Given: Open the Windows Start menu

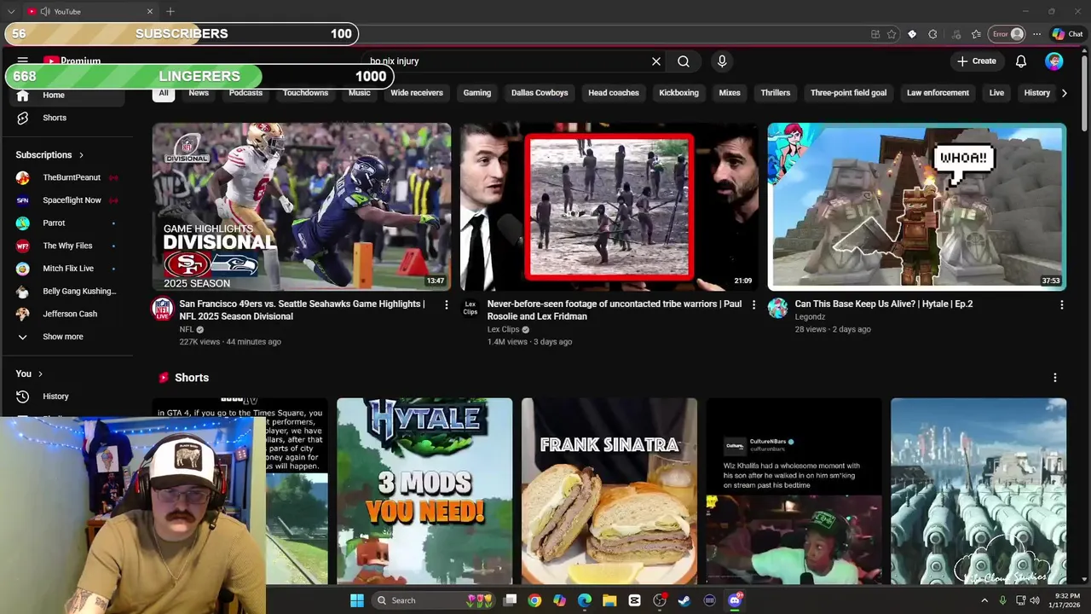Looking at the screenshot, I should point(357,600).
